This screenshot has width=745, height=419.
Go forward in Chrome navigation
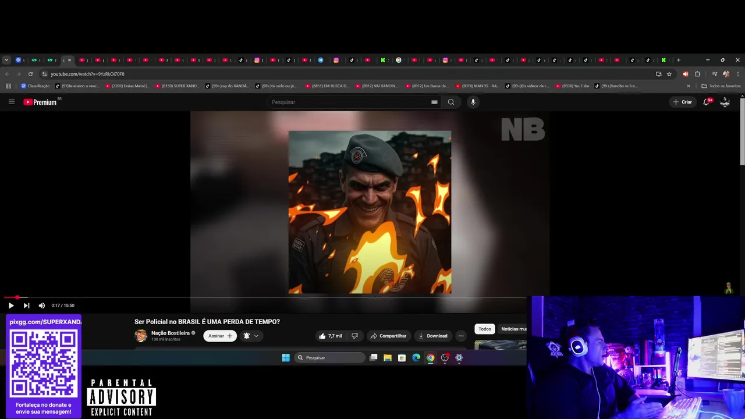coord(19,74)
